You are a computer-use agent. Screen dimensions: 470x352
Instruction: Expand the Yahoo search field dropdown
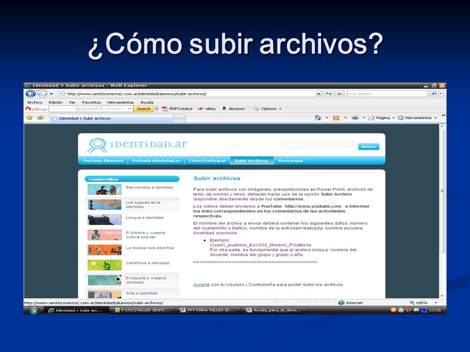[130, 109]
